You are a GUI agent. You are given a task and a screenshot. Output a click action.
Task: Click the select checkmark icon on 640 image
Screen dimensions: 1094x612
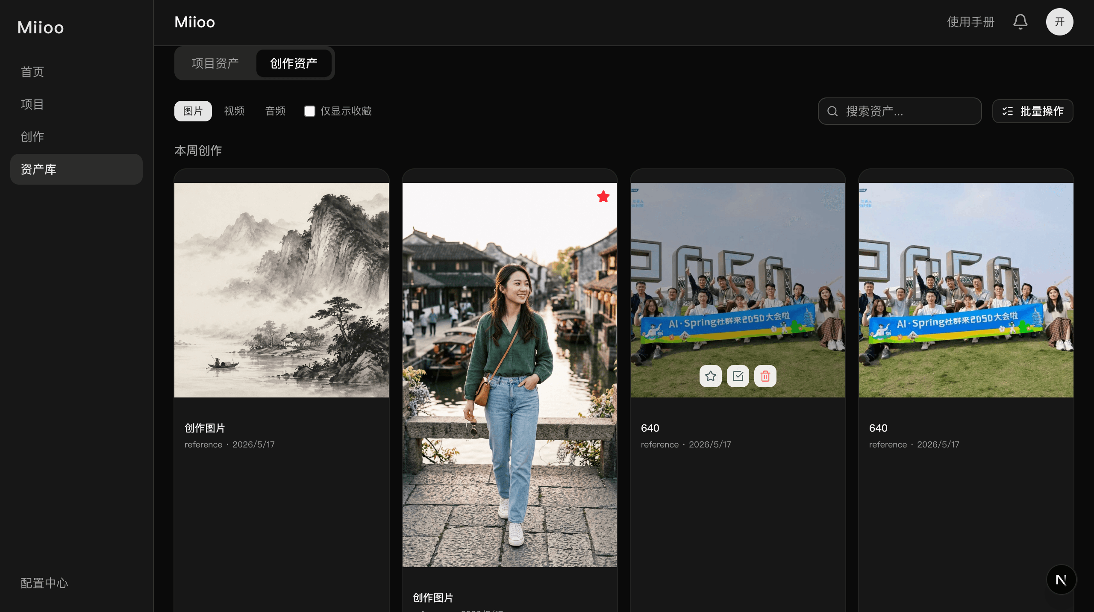pyautogui.click(x=738, y=376)
